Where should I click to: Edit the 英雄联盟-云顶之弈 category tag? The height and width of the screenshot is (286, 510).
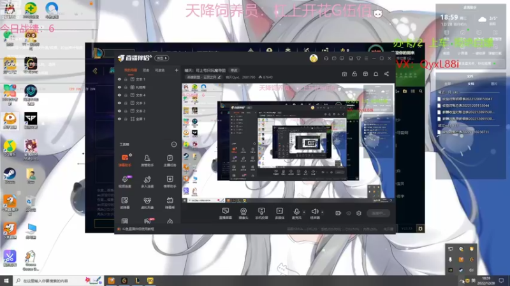coord(203,77)
